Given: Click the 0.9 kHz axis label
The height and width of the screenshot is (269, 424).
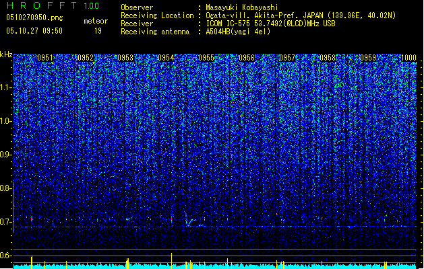Looking at the screenshot, I should pyautogui.click(x=6, y=155).
